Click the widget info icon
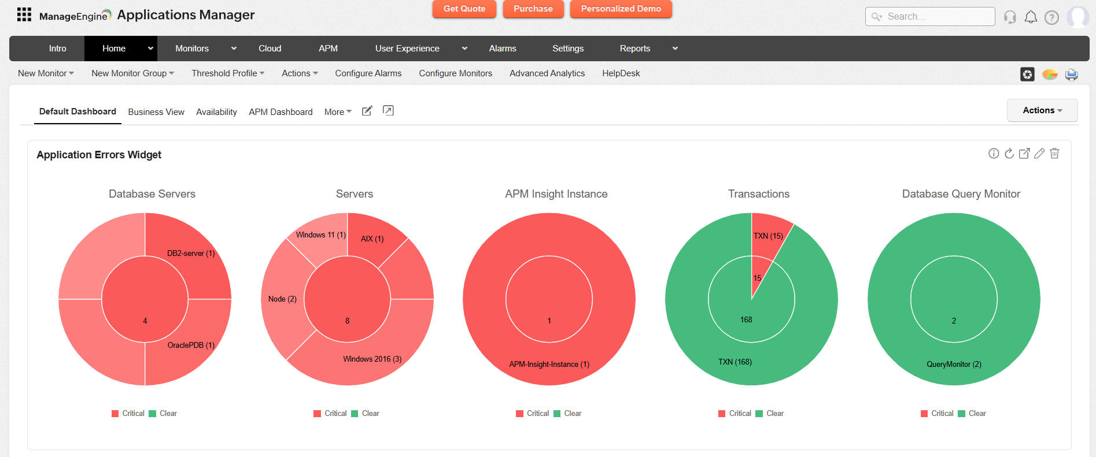 click(994, 153)
